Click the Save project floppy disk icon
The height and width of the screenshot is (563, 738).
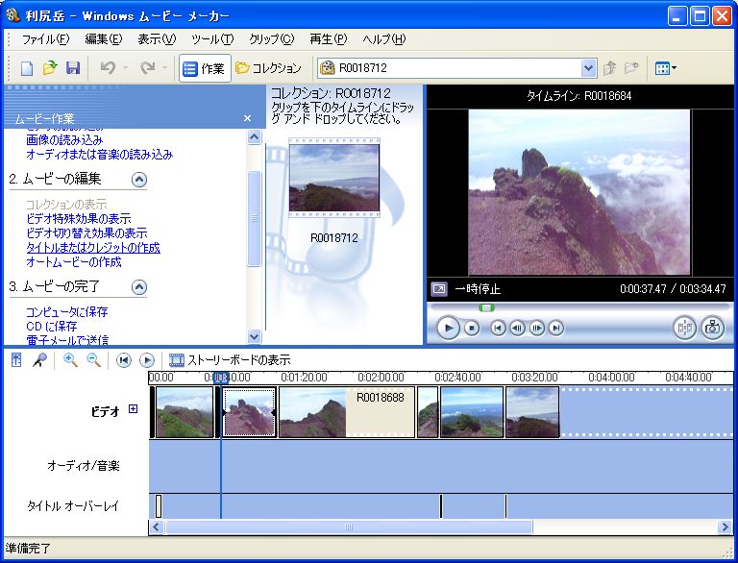tap(72, 68)
